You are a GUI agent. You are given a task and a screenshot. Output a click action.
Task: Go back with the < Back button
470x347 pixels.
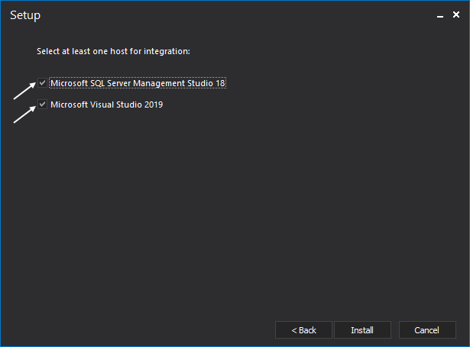[303, 330]
